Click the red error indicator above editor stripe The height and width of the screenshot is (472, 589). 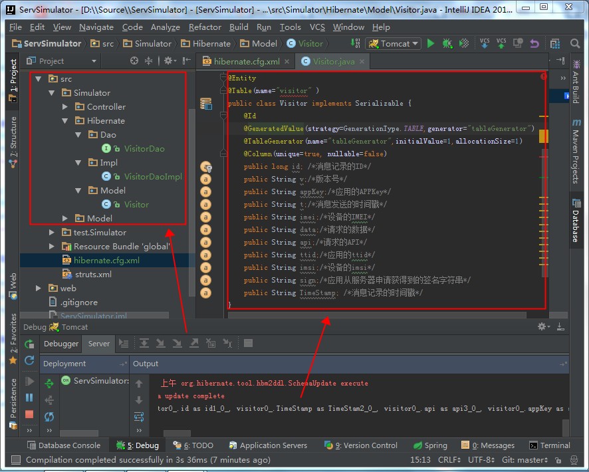[543, 76]
